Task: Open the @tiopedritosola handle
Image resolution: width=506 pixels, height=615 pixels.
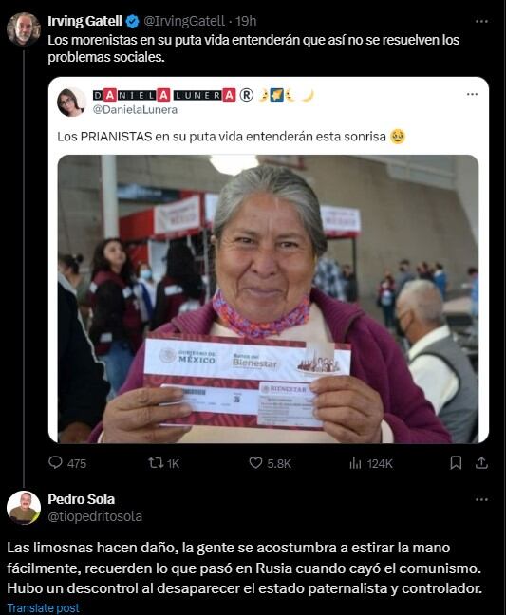Action: 95,516
